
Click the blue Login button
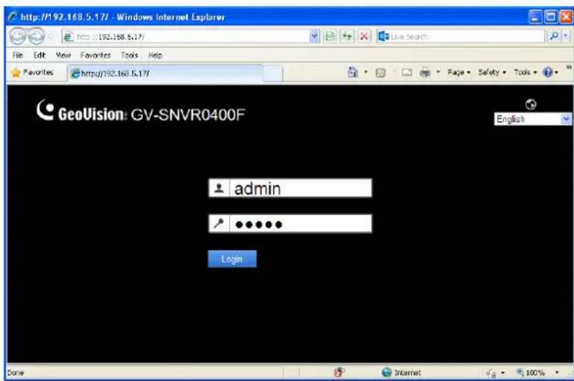pyautogui.click(x=232, y=259)
